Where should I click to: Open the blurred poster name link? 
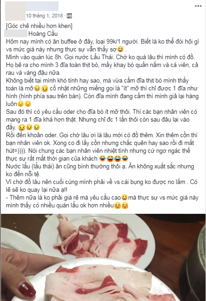[42, 6]
